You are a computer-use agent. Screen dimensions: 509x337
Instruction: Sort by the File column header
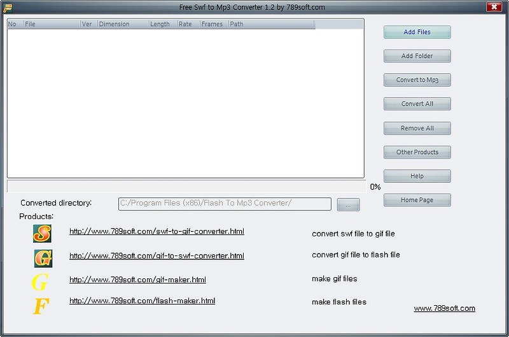click(52, 24)
